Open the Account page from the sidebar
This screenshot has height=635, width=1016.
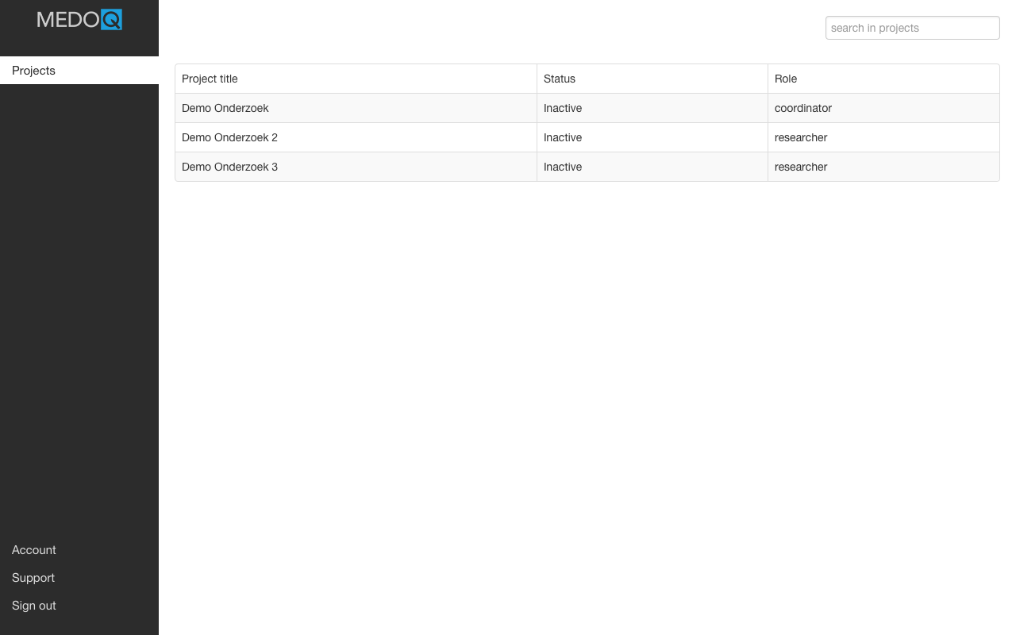coord(34,550)
